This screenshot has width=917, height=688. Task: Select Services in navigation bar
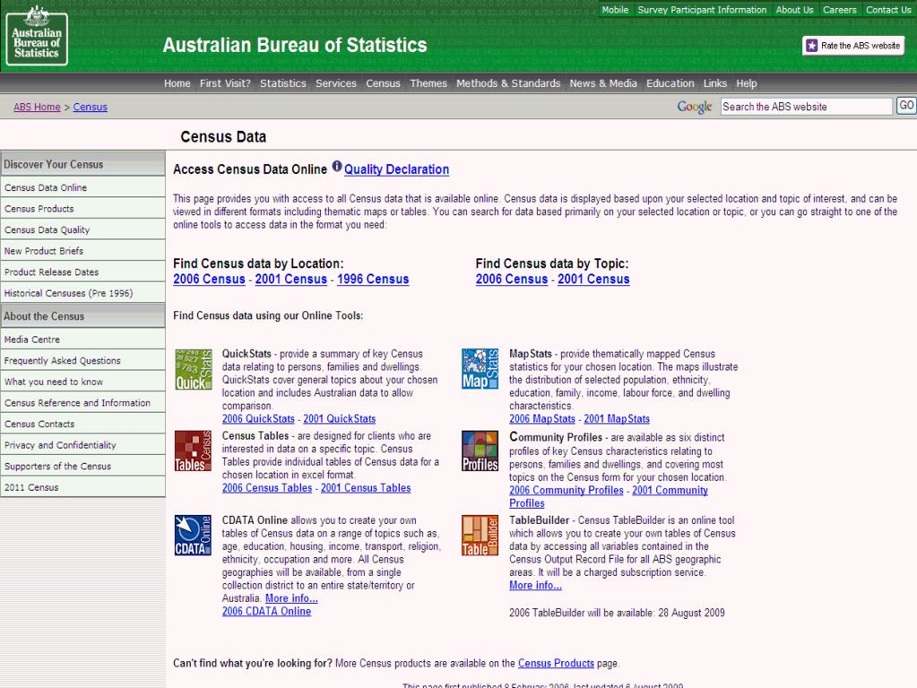point(335,83)
